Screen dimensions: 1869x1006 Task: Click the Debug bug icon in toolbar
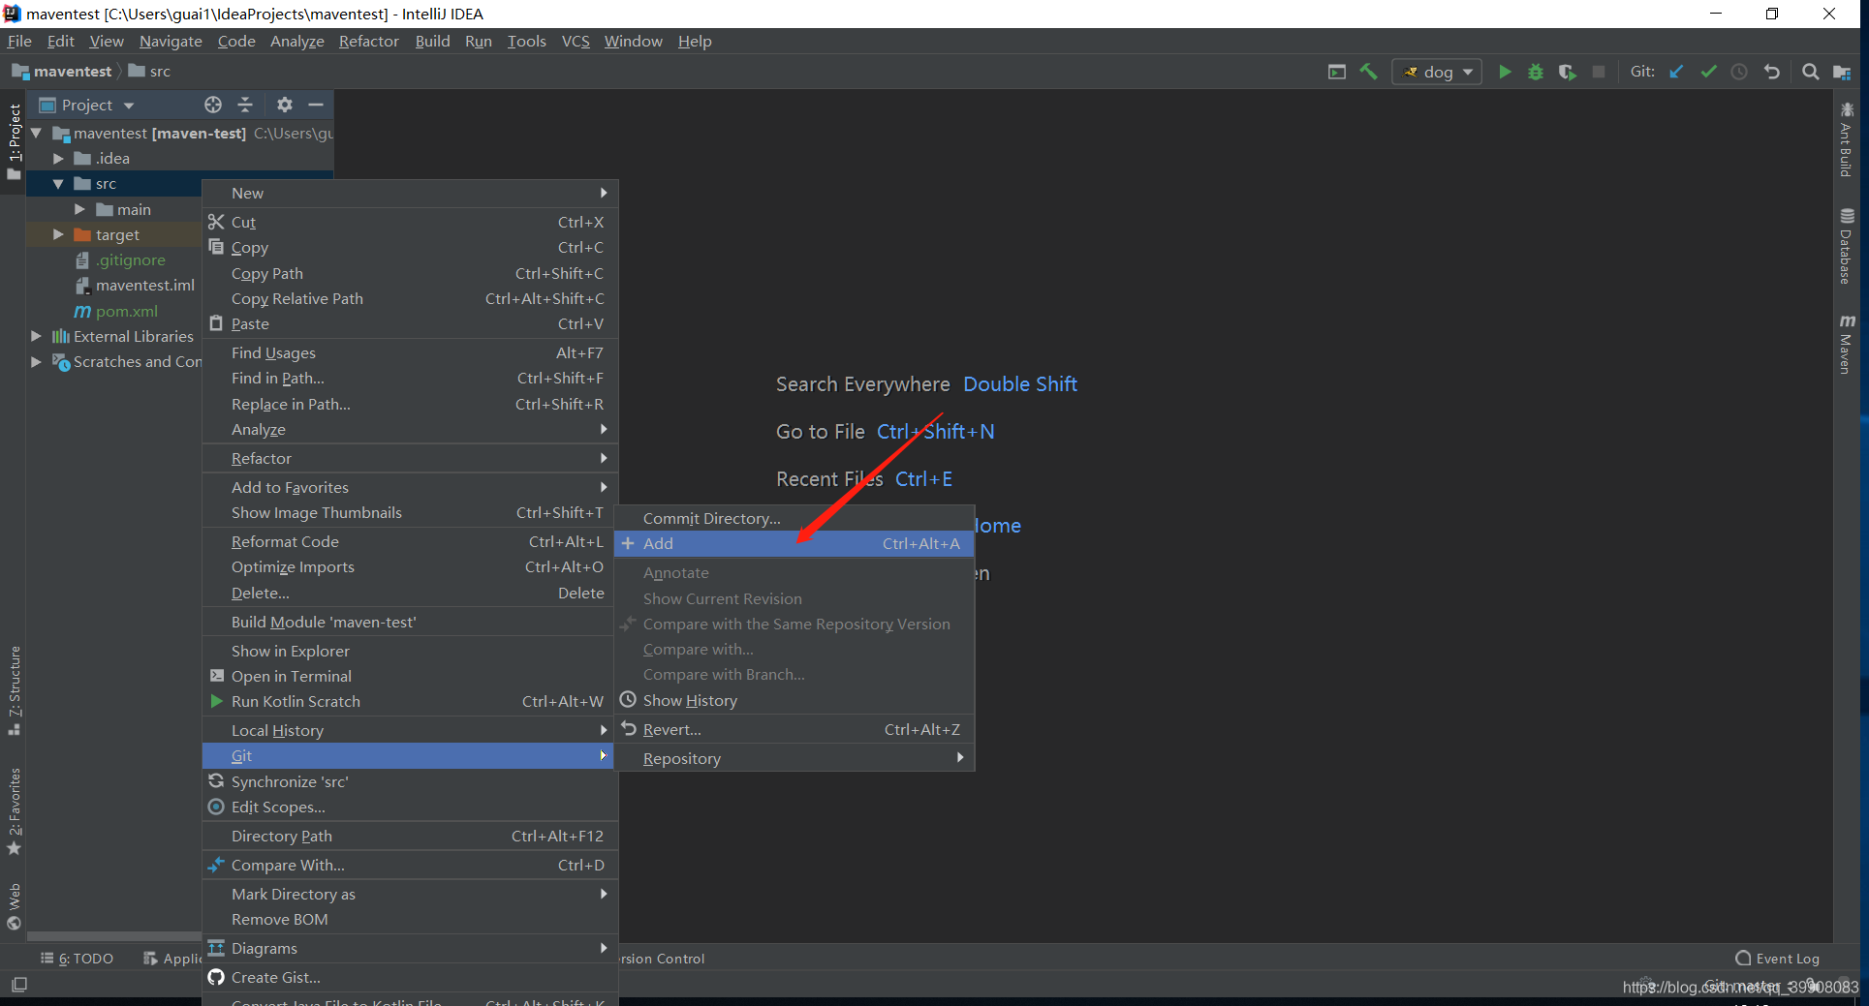[1536, 72]
